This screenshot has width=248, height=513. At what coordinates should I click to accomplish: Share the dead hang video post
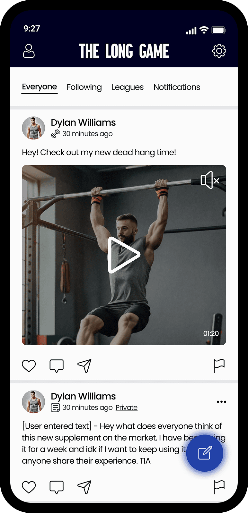pos(84,366)
